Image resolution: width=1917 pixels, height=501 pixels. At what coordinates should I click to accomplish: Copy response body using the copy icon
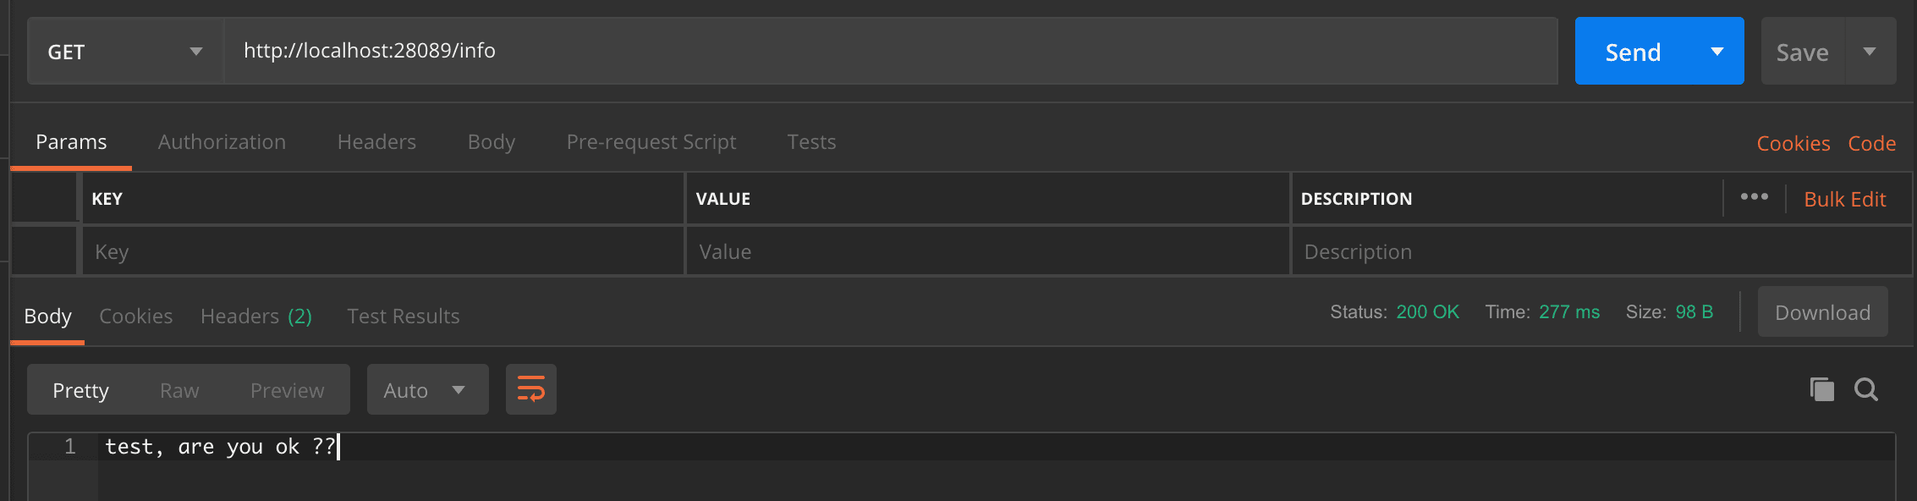point(1821,389)
